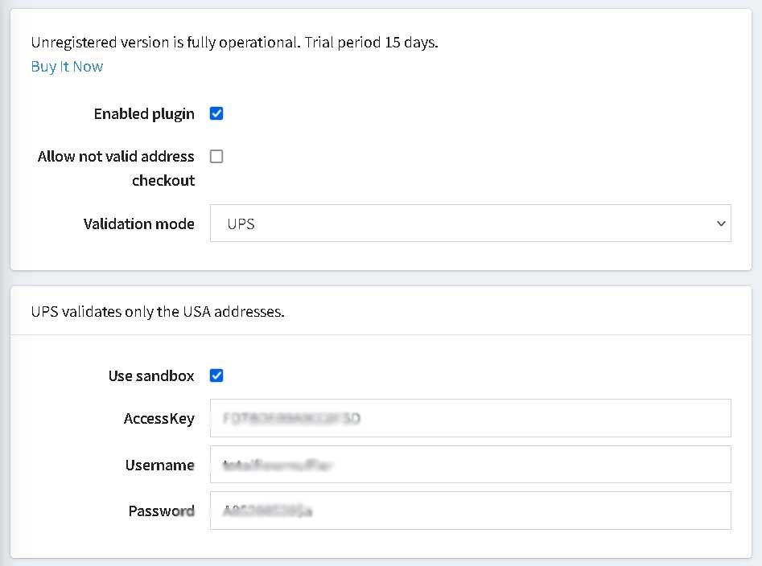This screenshot has width=762, height=566.
Task: Click the Validation mode label
Action: point(139,224)
